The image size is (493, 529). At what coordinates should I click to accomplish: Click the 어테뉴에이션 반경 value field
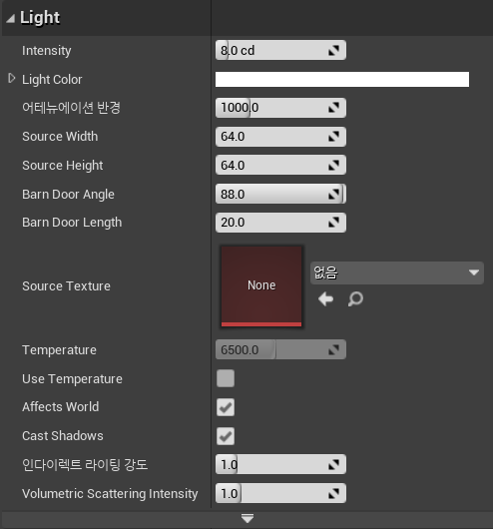point(280,108)
